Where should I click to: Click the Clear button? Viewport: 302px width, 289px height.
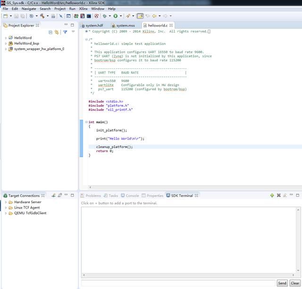click(x=295, y=283)
